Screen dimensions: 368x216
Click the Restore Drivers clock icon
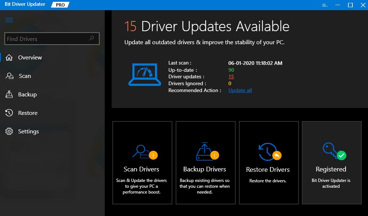pyautogui.click(x=270, y=151)
